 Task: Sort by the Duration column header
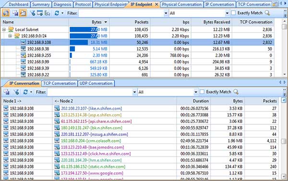(193, 101)
